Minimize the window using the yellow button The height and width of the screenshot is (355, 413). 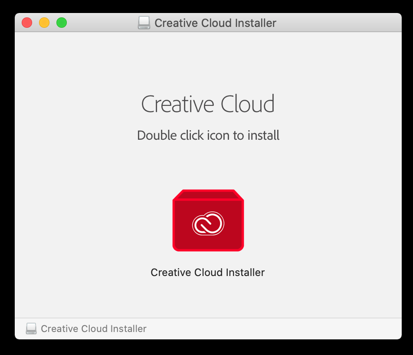pos(44,23)
